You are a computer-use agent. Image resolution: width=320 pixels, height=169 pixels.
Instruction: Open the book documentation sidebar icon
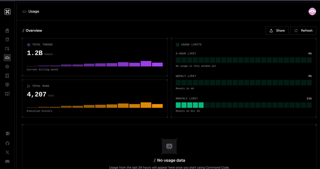click(x=7, y=94)
